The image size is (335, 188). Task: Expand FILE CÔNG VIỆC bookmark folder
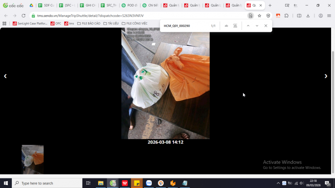pos(135,24)
